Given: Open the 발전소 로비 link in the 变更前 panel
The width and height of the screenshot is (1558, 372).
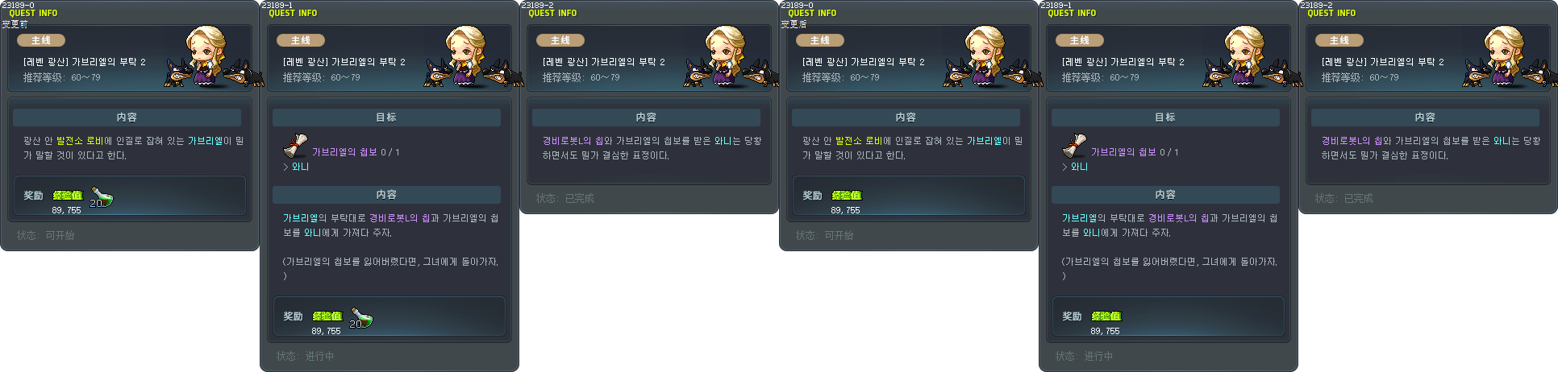Looking at the screenshot, I should coord(80,141).
